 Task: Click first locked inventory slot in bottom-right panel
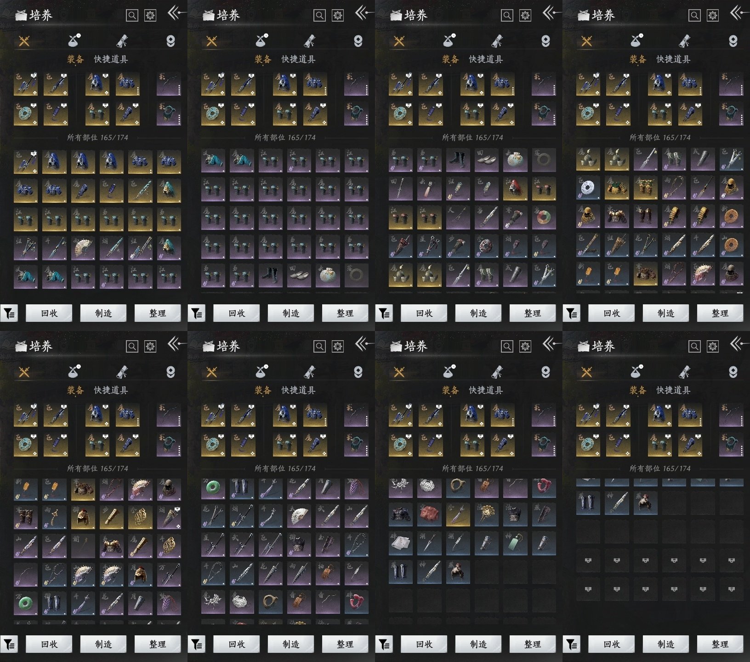pos(588,561)
